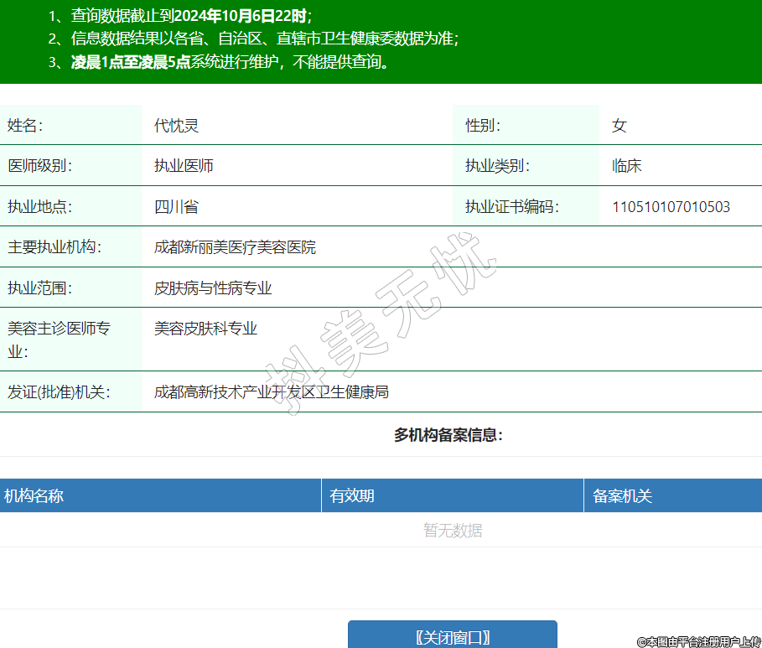The image size is (762, 648).
Task: Click the 备案机关 column header
Action: (x=622, y=495)
